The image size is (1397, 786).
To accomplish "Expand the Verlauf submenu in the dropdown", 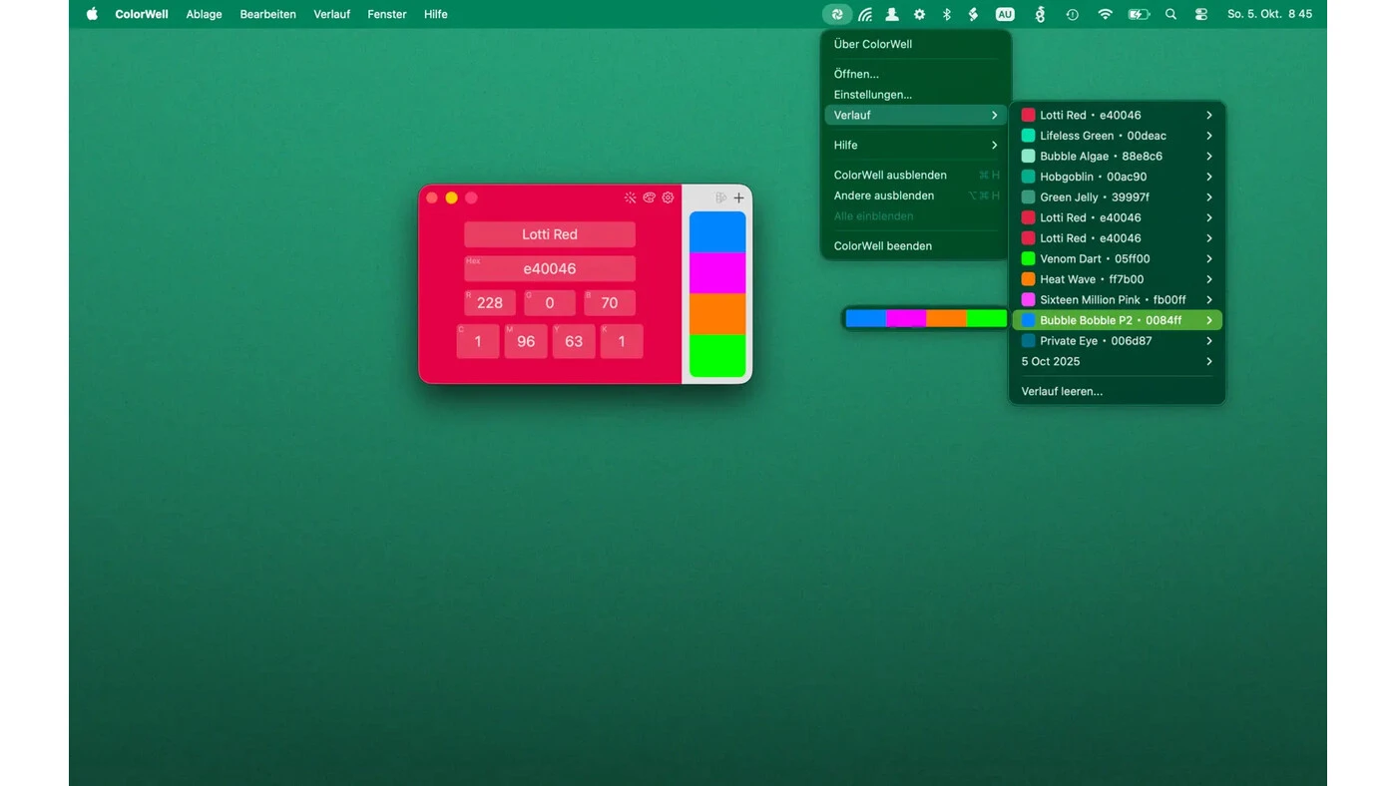I will pyautogui.click(x=915, y=115).
